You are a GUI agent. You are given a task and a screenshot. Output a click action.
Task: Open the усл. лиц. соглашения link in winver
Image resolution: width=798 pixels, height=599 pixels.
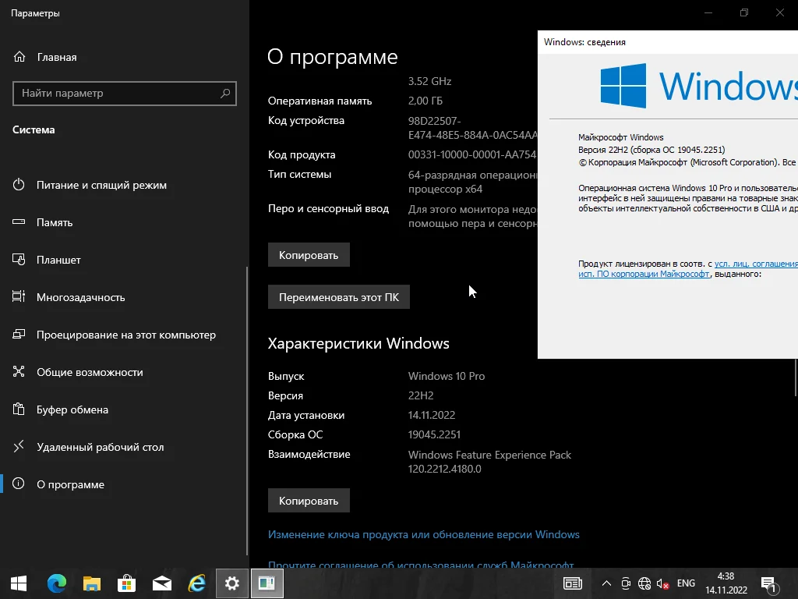756,264
